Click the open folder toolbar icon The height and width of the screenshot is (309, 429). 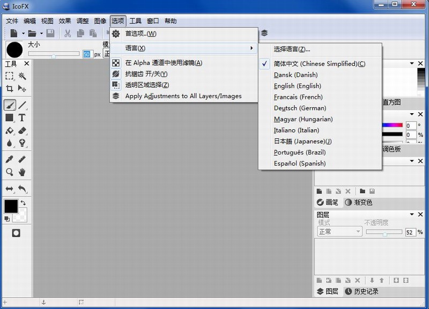pyautogui.click(x=32, y=33)
